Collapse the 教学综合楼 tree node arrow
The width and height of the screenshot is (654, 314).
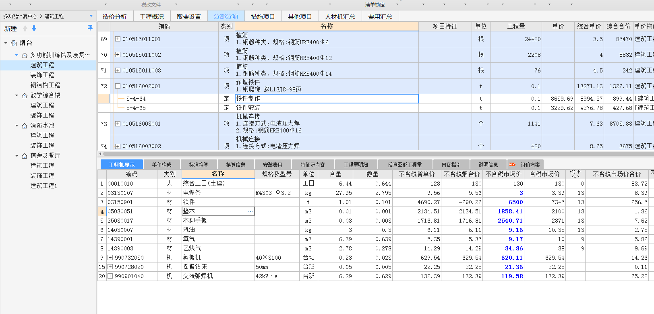(17, 95)
